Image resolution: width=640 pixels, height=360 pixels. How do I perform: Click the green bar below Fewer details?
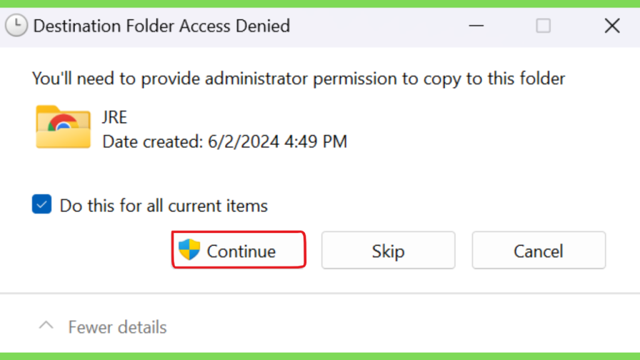pyautogui.click(x=320, y=356)
